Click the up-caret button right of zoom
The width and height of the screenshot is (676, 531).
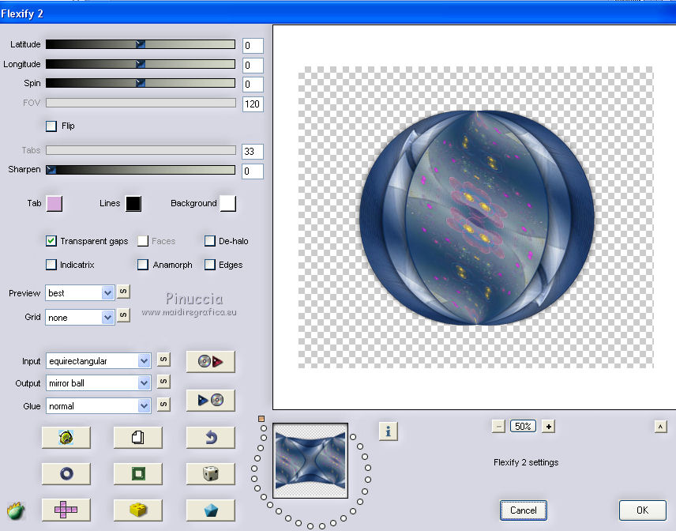[660, 427]
